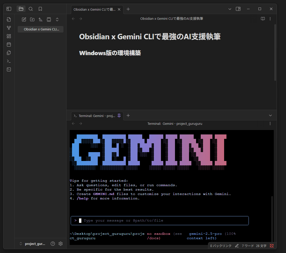286x253 pixels.
Task: Collapse the left sidebar
Action: click(x=9, y=9)
